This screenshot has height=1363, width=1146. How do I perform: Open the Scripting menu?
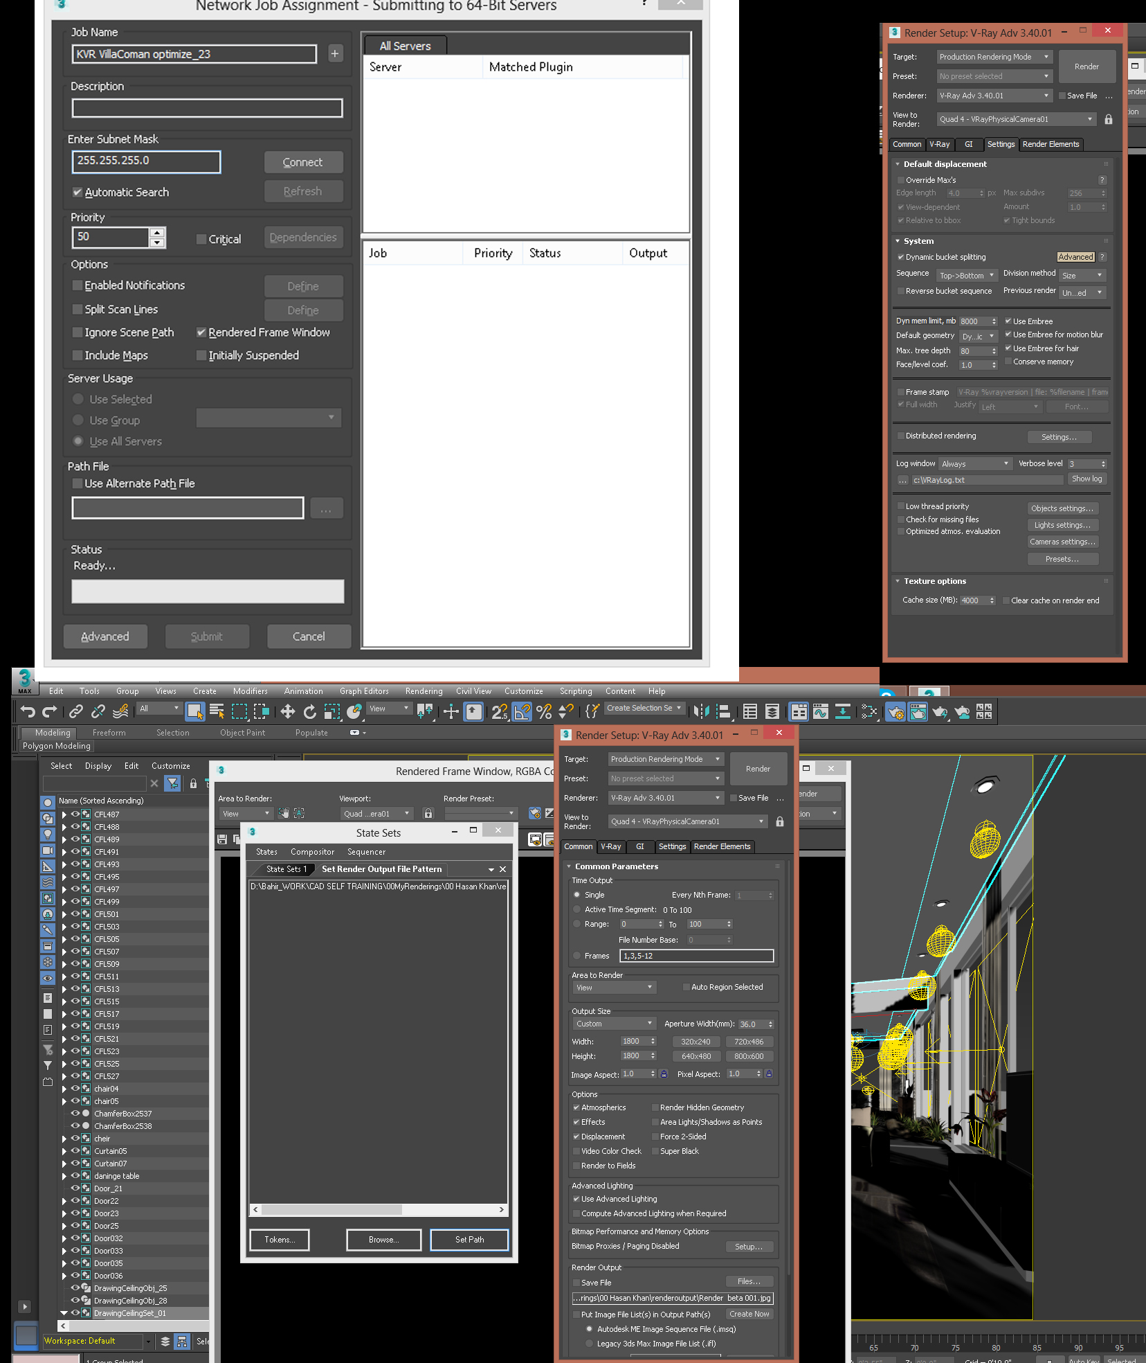point(576,691)
